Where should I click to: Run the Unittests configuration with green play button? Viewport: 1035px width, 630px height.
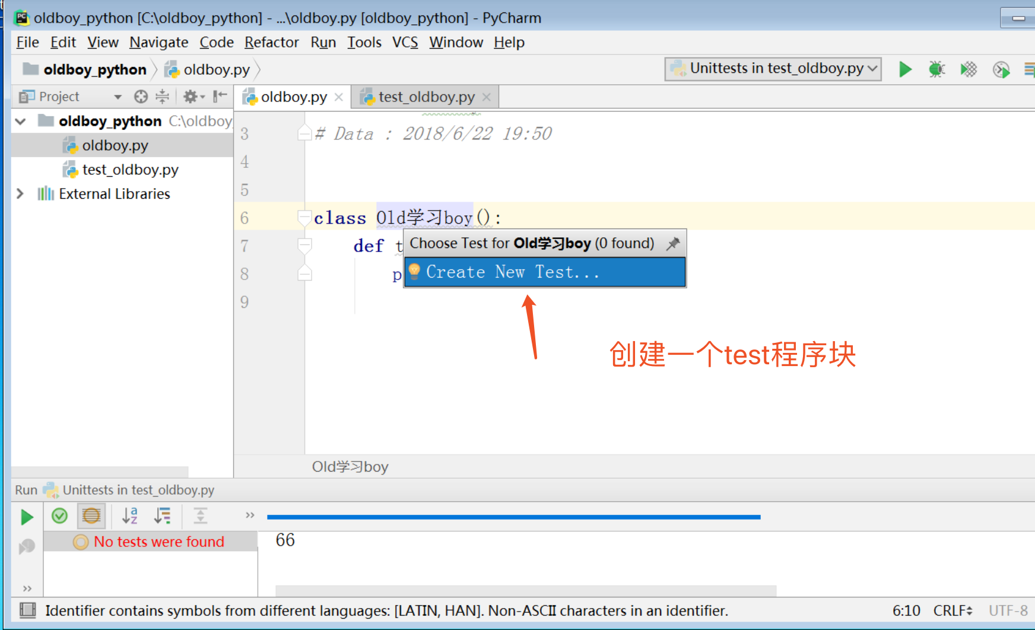coord(905,69)
